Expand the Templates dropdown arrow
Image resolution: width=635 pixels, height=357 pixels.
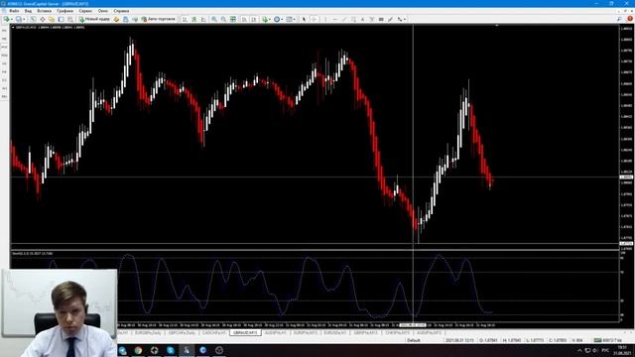295,19
